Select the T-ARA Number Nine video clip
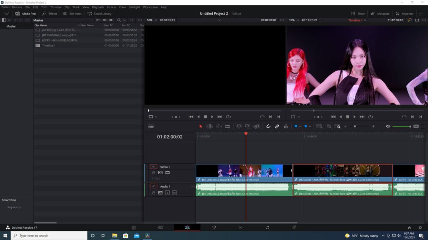This screenshot has height=240, width=428. (x=342, y=171)
